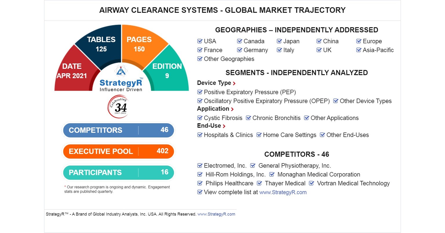The height and width of the screenshot is (233, 445).
Task: Expand the Device Type section chevron
Action: (234, 83)
